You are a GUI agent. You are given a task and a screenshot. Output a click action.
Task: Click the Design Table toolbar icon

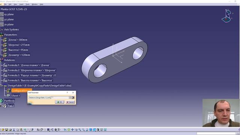[x=48, y=130]
